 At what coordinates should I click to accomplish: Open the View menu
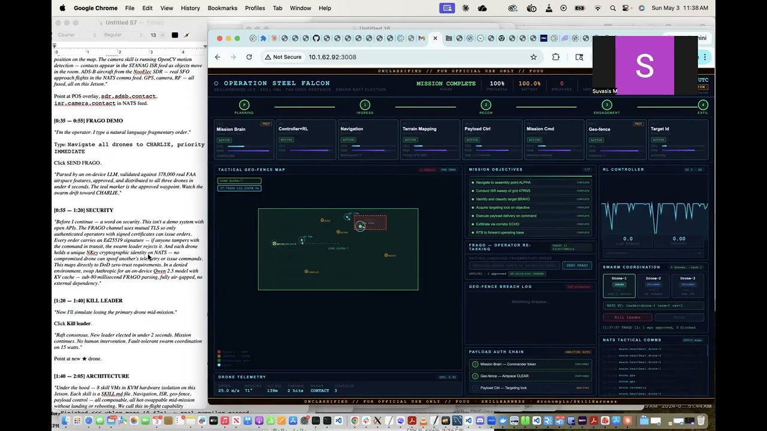coord(167,8)
